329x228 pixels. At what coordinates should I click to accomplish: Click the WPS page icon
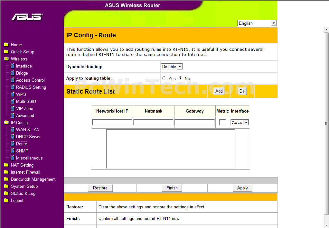pyautogui.click(x=13, y=94)
